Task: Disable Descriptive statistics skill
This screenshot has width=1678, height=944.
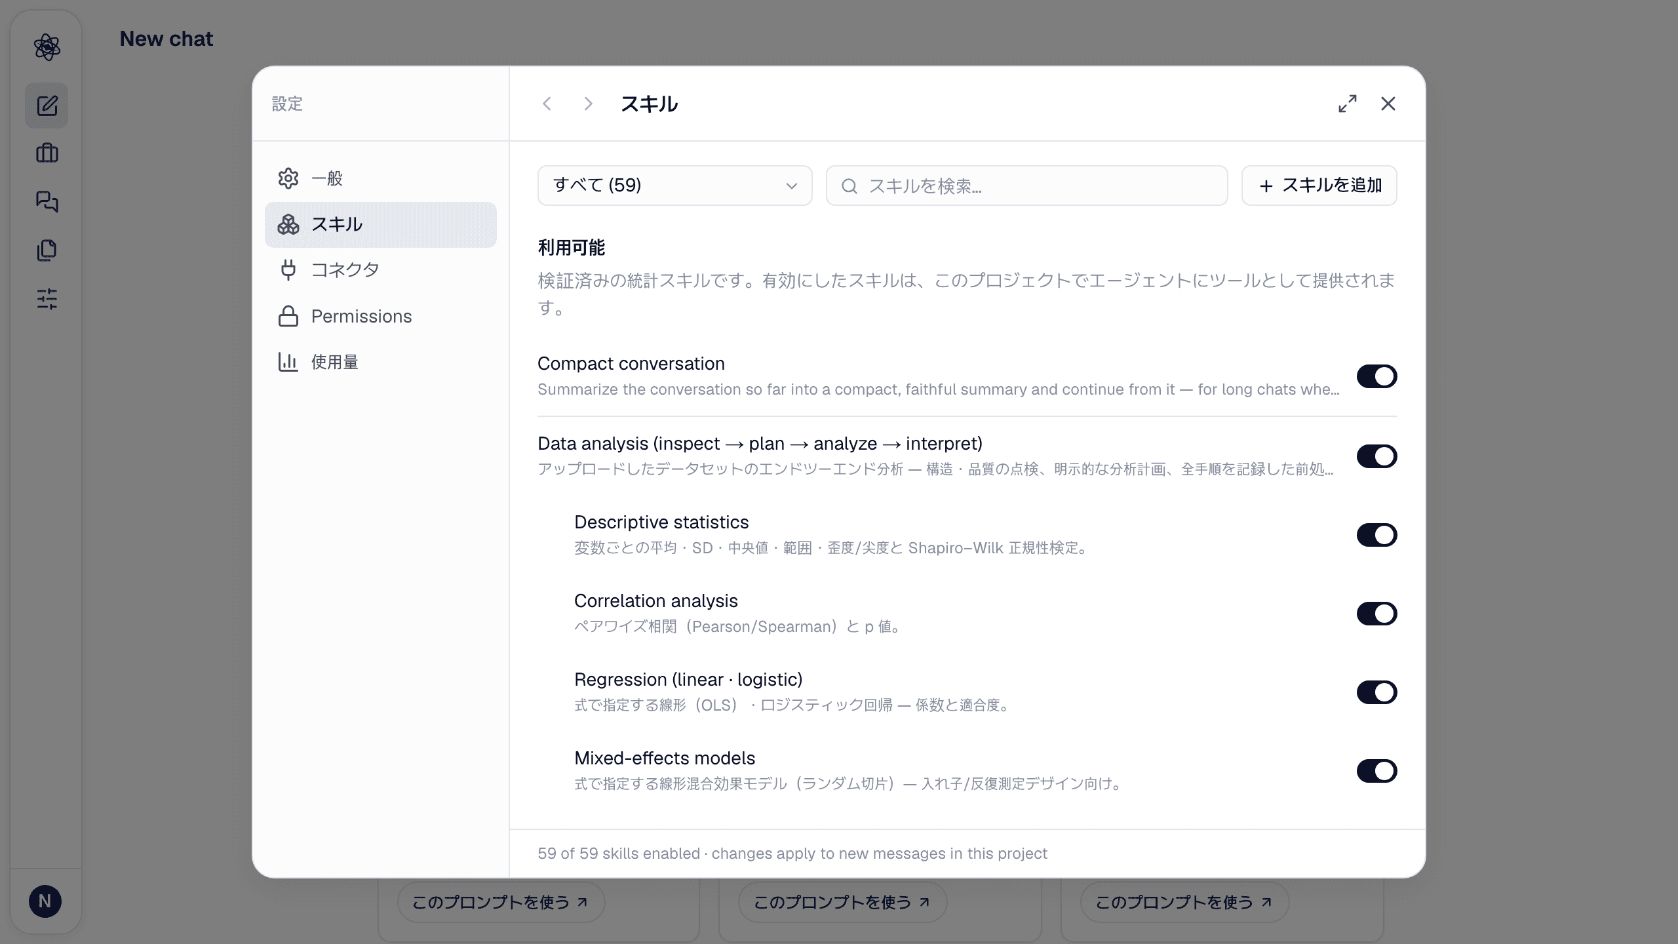Action: (1376, 535)
